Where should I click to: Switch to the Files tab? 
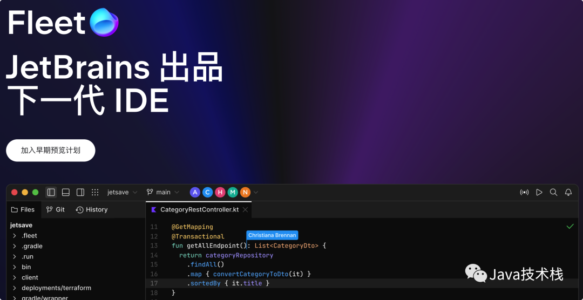point(23,210)
